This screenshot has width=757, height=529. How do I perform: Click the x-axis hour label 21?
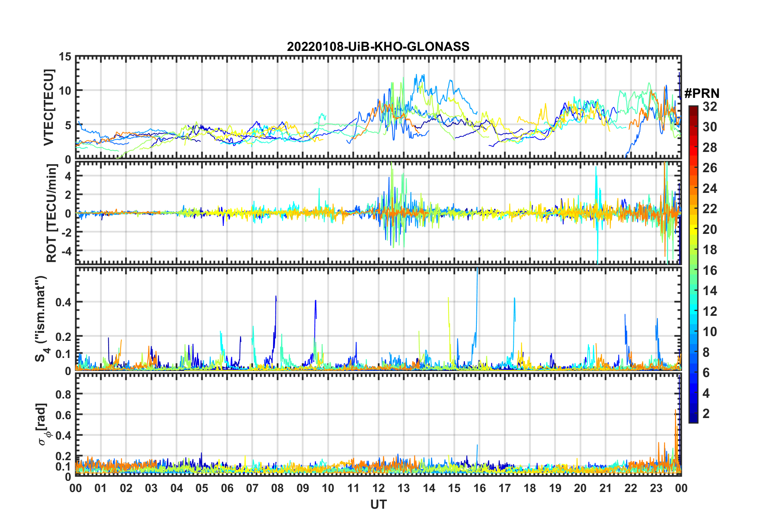point(605,488)
